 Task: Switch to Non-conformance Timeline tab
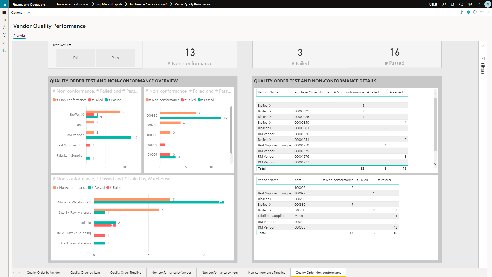266,273
